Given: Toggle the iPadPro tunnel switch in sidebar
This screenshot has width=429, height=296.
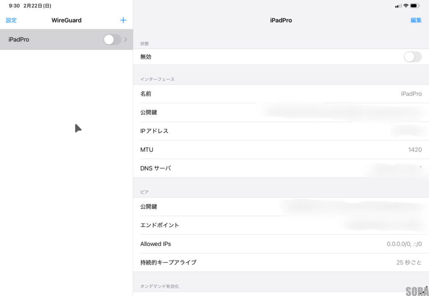Looking at the screenshot, I should click(112, 39).
